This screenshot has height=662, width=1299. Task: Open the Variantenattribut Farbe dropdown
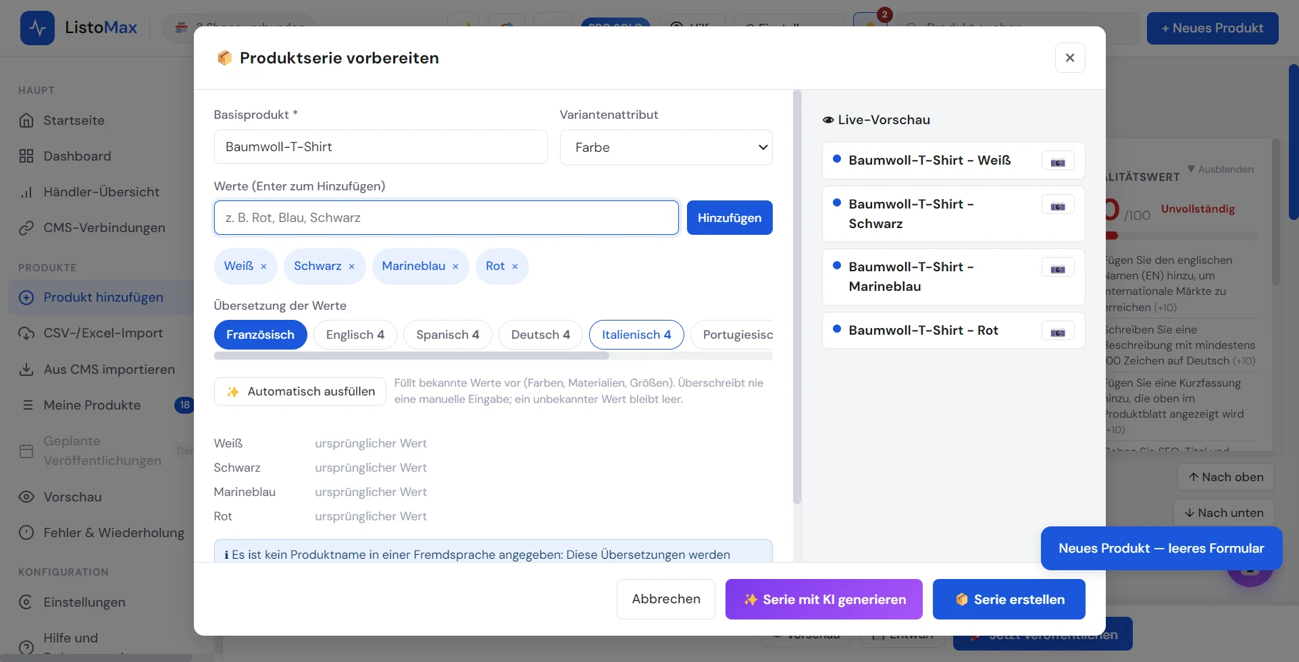click(666, 147)
